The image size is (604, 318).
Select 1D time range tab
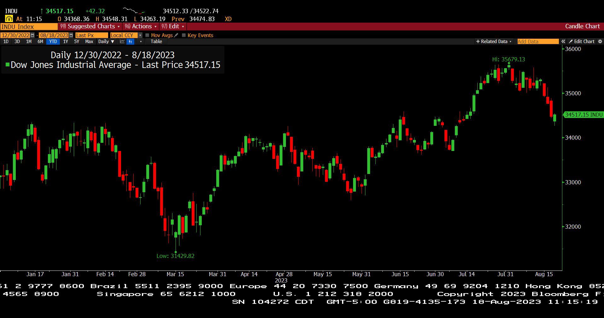click(6, 42)
